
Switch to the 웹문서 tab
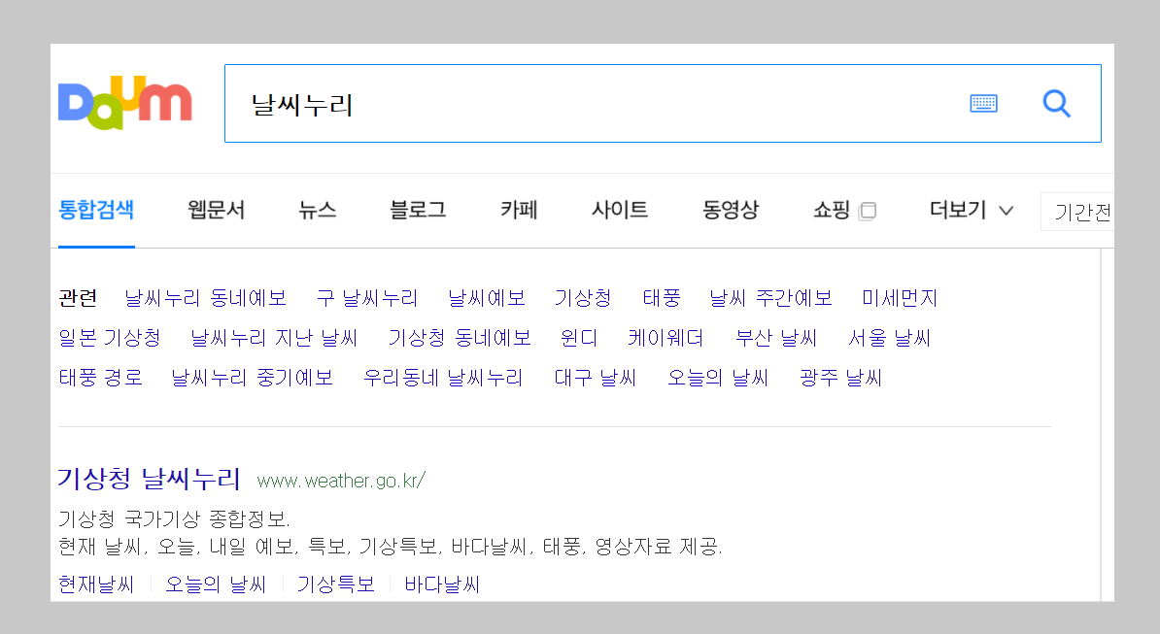tap(216, 210)
